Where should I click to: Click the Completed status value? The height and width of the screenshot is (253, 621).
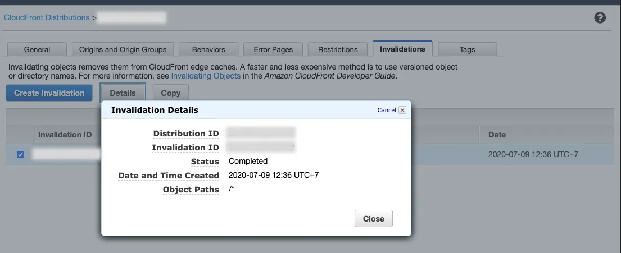[x=248, y=161]
